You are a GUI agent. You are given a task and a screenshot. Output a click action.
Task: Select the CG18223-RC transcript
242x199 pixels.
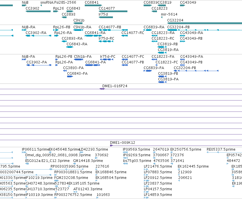[154, 41]
